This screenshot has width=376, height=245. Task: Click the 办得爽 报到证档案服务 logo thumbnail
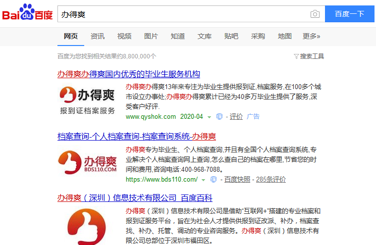tap(87, 100)
